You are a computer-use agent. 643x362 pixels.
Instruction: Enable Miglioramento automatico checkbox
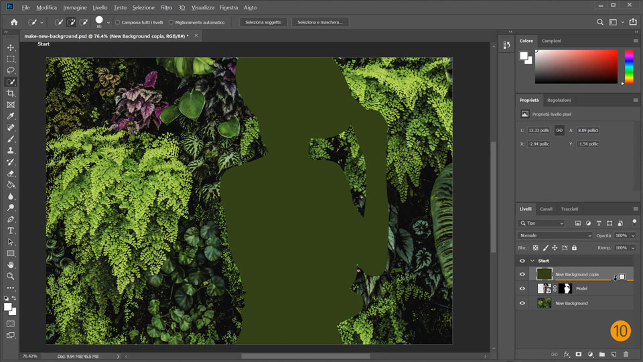tap(171, 22)
